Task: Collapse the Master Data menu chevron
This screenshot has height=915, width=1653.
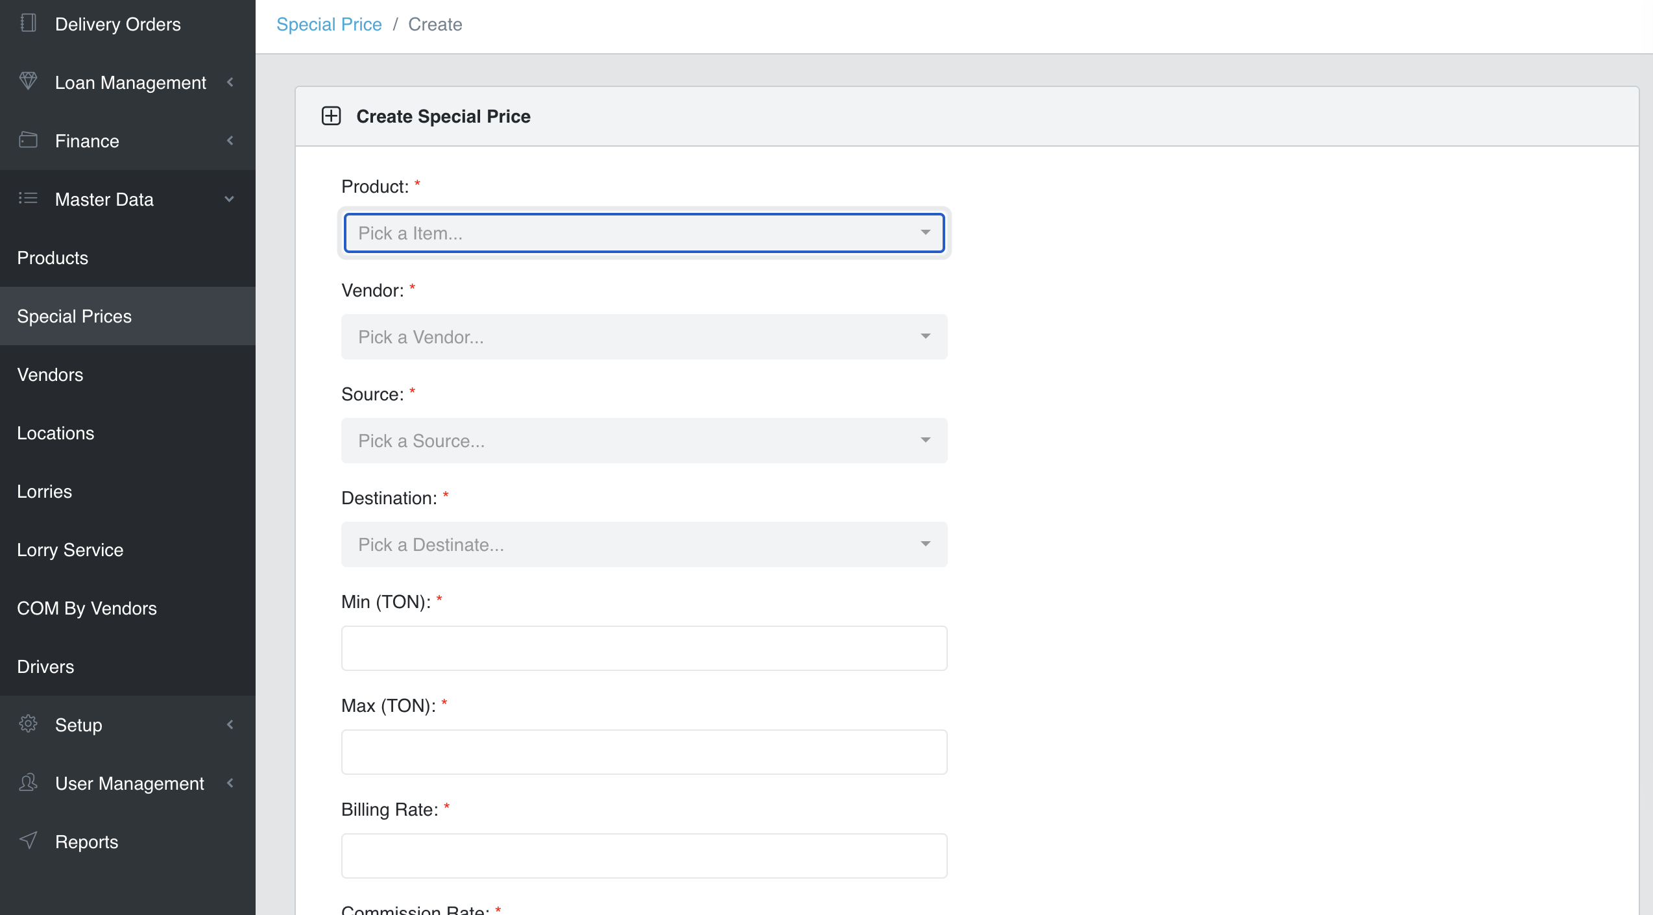Action: tap(229, 199)
